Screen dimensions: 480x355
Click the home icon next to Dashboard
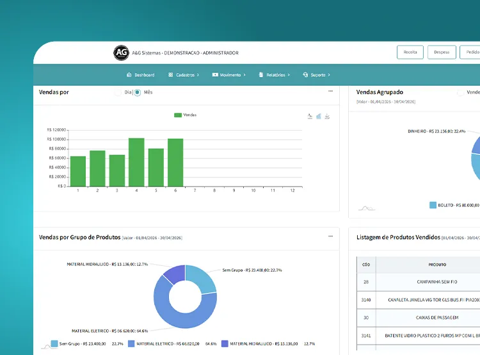(x=129, y=75)
